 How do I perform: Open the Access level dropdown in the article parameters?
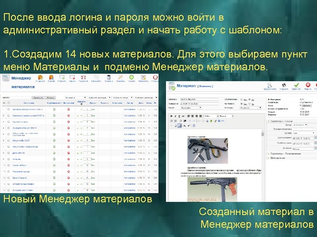click(304, 133)
